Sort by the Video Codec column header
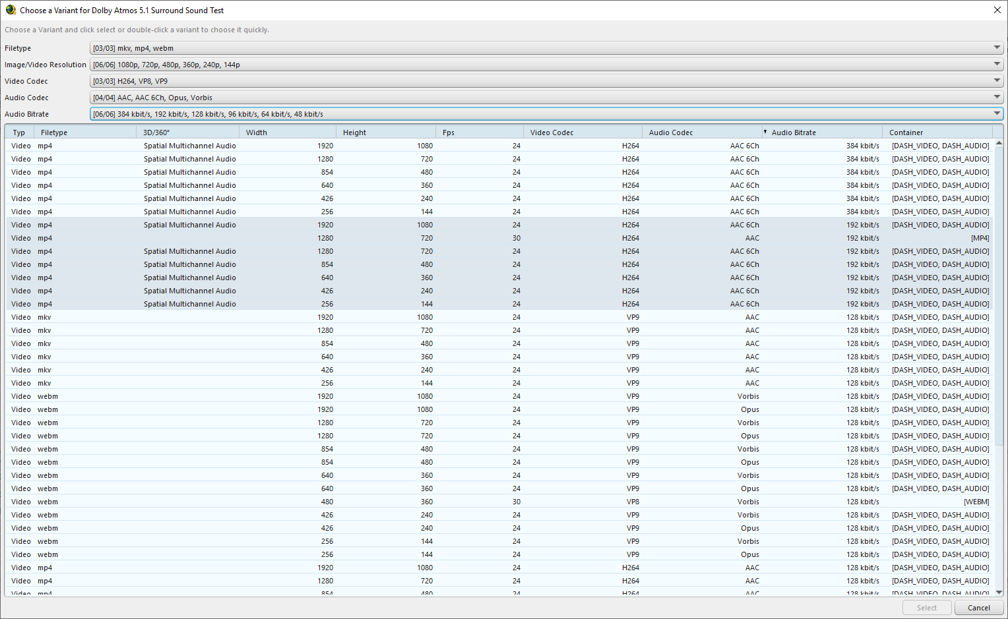The width and height of the screenshot is (1008, 619). coord(583,133)
